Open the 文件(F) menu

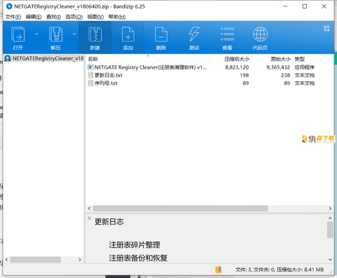pyautogui.click(x=13, y=17)
